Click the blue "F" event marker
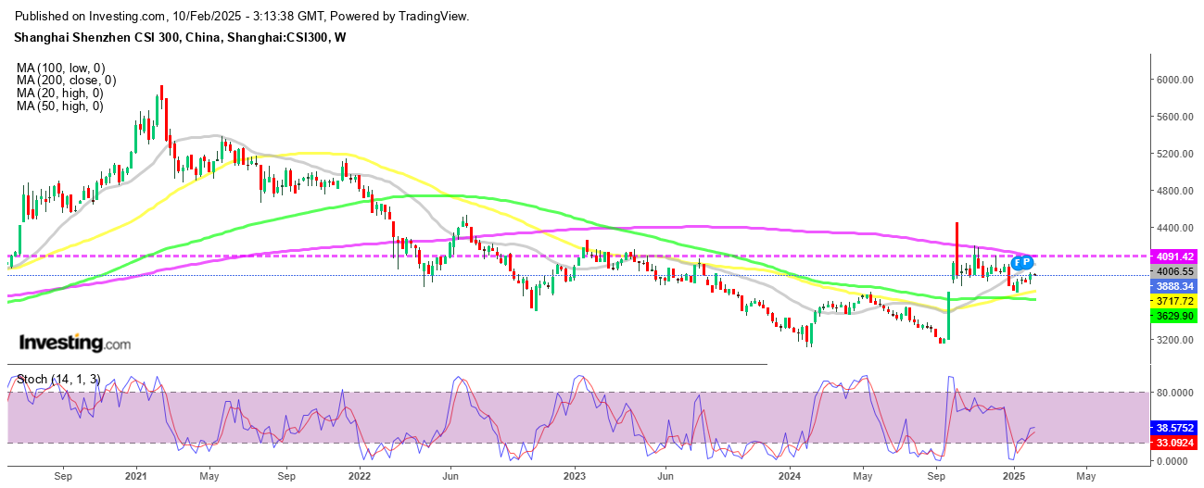 coord(1017,263)
